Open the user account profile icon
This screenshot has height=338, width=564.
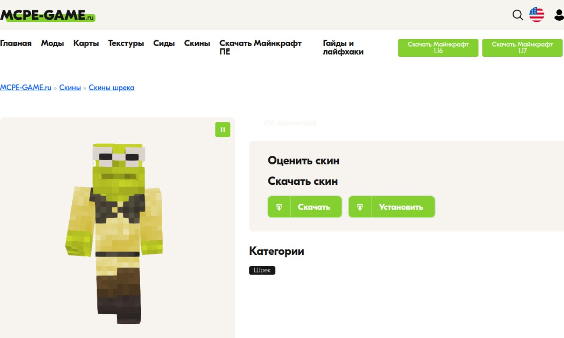[559, 15]
